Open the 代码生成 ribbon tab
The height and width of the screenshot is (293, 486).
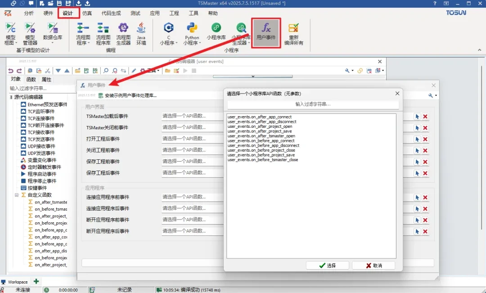111,14
